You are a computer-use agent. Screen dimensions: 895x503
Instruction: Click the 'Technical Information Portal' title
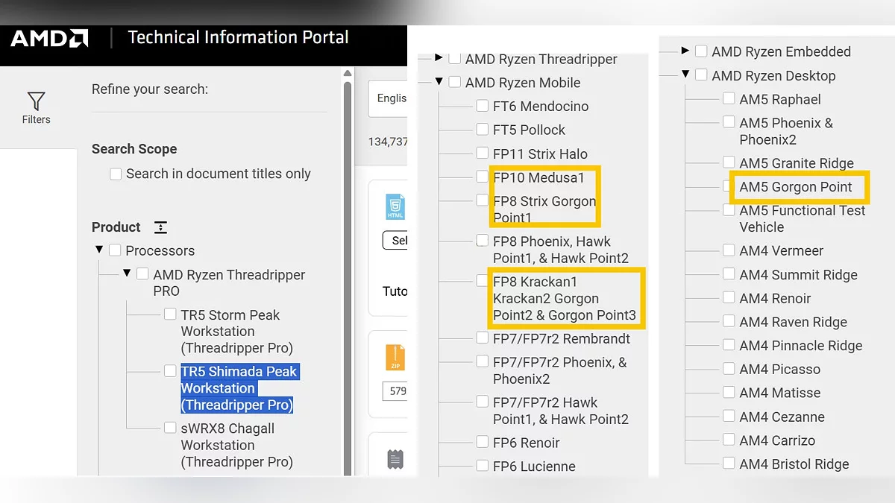pos(238,37)
